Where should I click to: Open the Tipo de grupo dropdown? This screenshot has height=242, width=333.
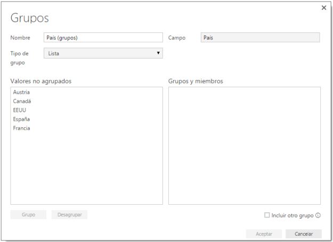(x=102, y=53)
